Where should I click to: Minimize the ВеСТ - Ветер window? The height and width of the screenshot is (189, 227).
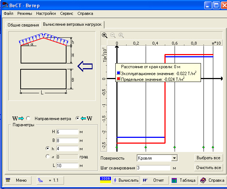pos(208,5)
